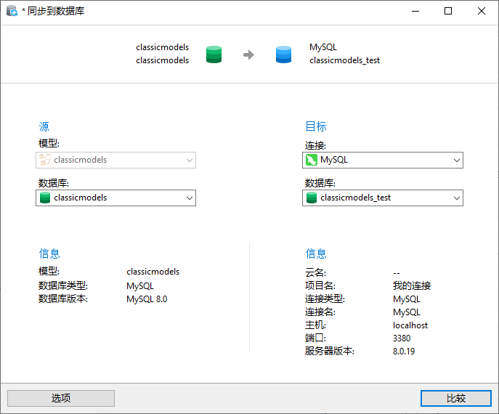Click the gray arrow icon between databases
Screen dimensions: 499x414
[x=248, y=54]
